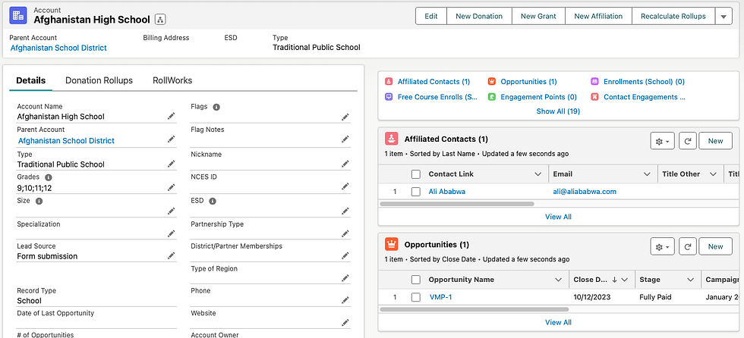The image size is (744, 338).
Task: Edit Account Name with pencil icon
Action: (172, 116)
